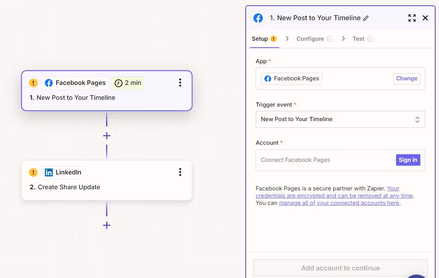Click the warning icon on the LinkedIn step
The height and width of the screenshot is (278, 439).
(x=33, y=172)
